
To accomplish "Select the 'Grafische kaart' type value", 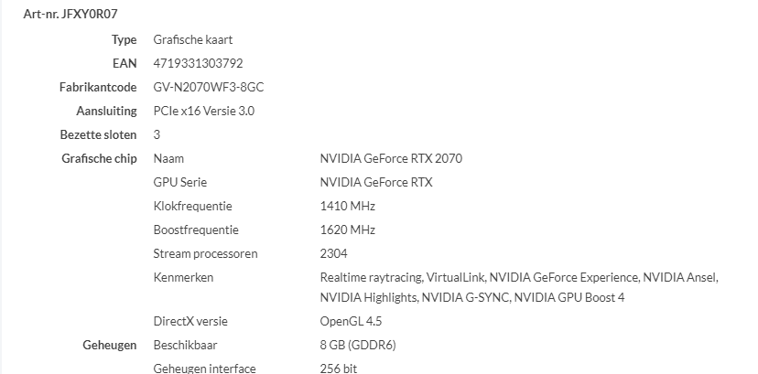I will click(193, 39).
